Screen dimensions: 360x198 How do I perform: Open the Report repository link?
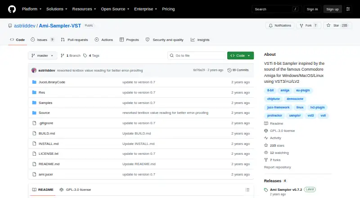coord(277,167)
